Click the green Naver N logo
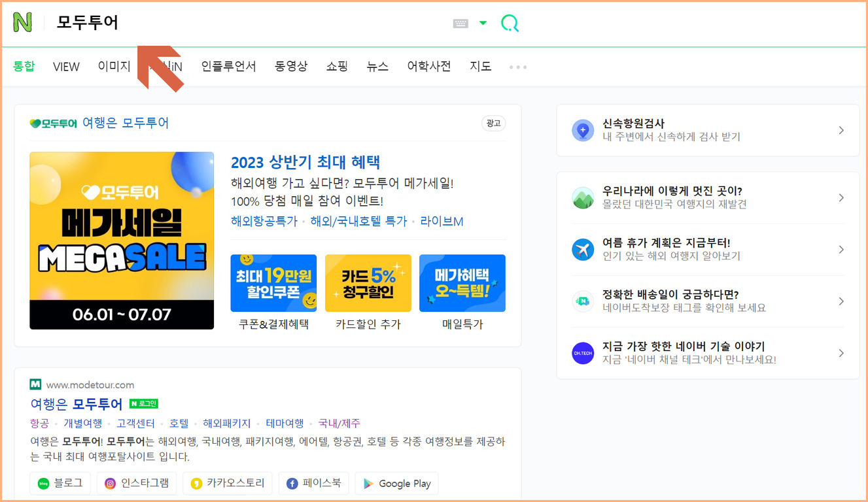Image resolution: width=868 pixels, height=502 pixels. coord(22,23)
